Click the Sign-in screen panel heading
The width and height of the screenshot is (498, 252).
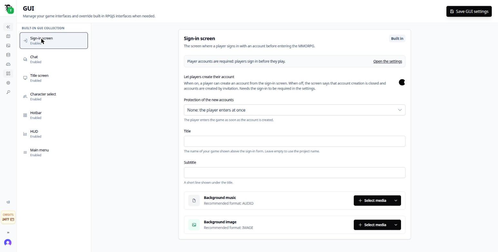click(x=199, y=39)
